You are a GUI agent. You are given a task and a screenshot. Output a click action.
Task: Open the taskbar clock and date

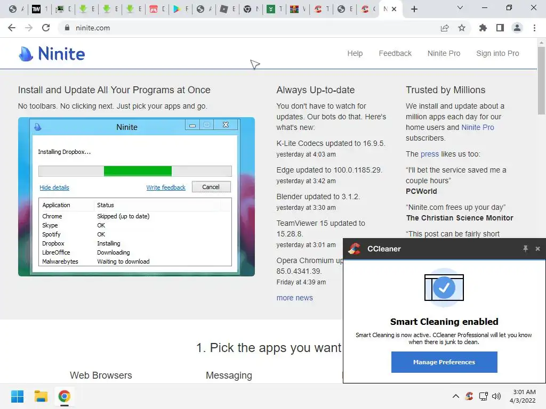(x=523, y=396)
